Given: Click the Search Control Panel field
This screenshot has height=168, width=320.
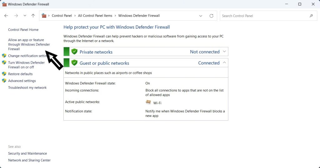Looking at the screenshot, I should [x=268, y=16].
